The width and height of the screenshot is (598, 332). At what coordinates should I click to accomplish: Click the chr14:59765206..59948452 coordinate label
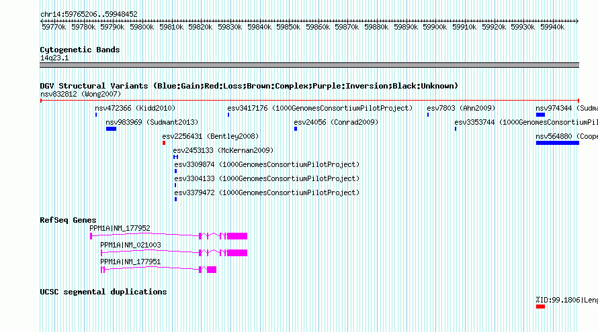[x=89, y=14]
